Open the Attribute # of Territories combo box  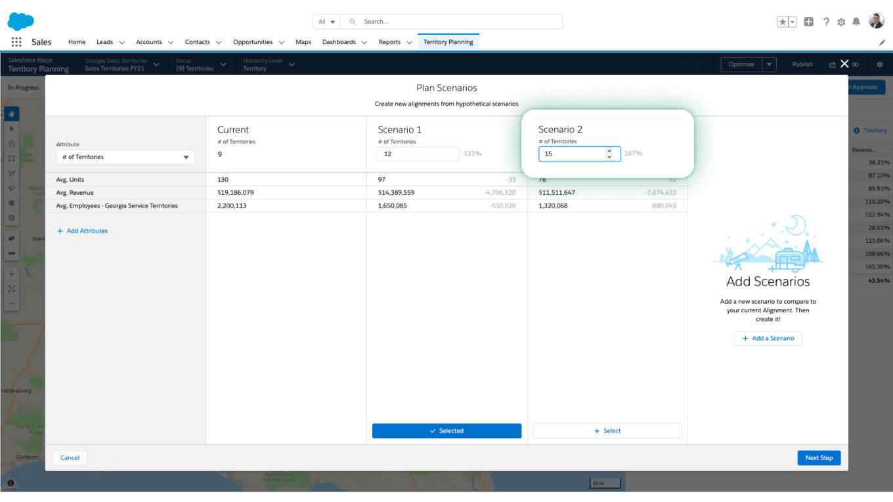point(125,157)
